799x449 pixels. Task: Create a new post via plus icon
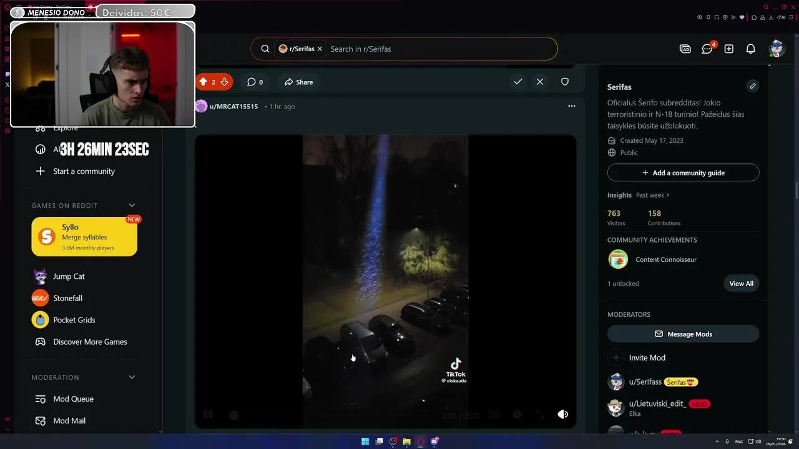pyautogui.click(x=729, y=49)
